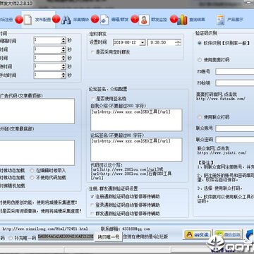Enable the 是否采用定时群发 checkbox
Image resolution: width=254 pixels, height=254 pixels.
click(93, 52)
